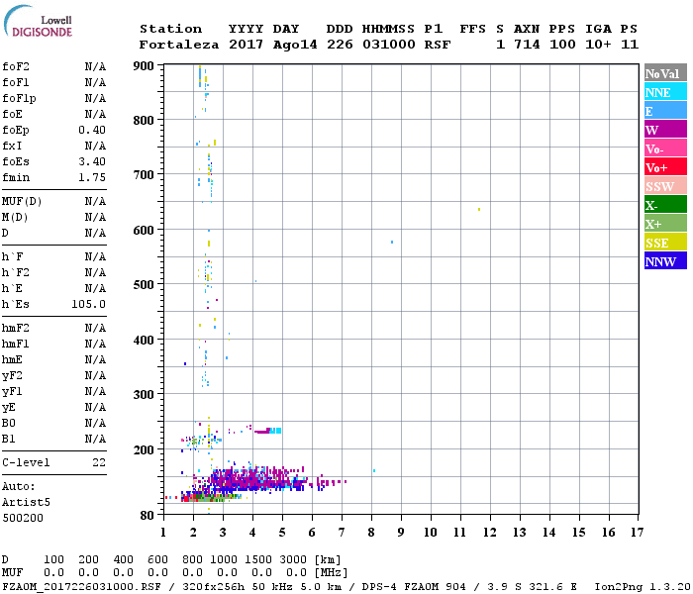Click the X+ light green legend swatch
Image resolution: width=693 pixels, height=594 pixels.
click(x=665, y=224)
